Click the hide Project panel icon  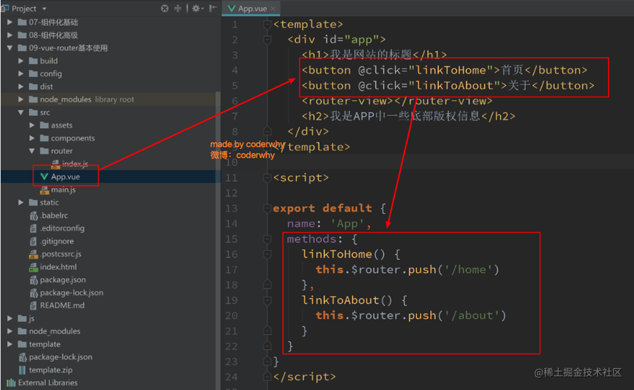coord(213,8)
